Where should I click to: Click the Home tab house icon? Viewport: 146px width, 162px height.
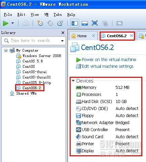click(74, 36)
